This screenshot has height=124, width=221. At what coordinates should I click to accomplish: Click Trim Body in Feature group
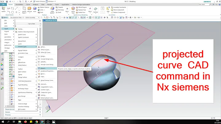(x=60, y=10)
